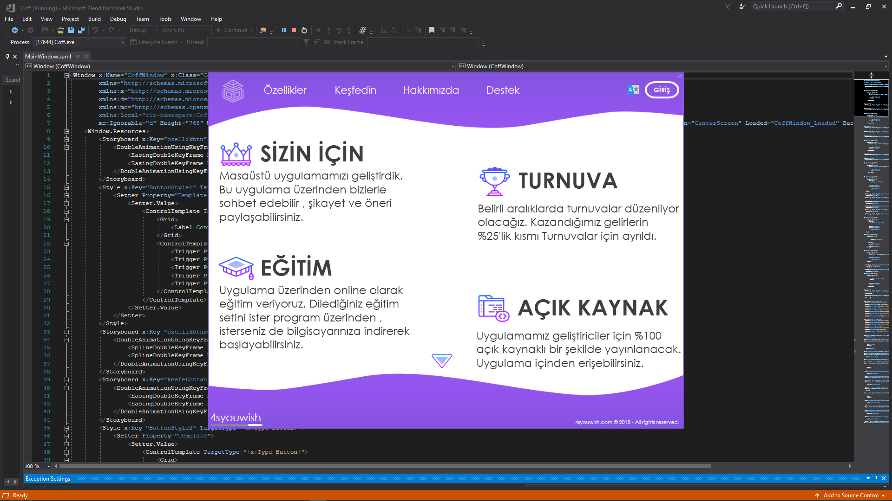Collapse the ButtonStyle2 Style on line 45
Screen dimensions: 892x501
click(66, 428)
